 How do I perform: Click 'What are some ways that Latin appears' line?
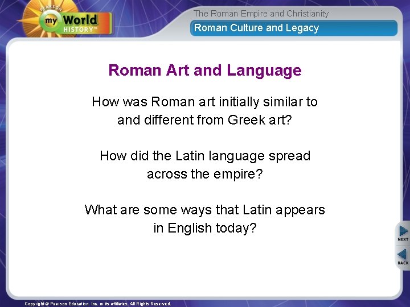(x=205, y=210)
